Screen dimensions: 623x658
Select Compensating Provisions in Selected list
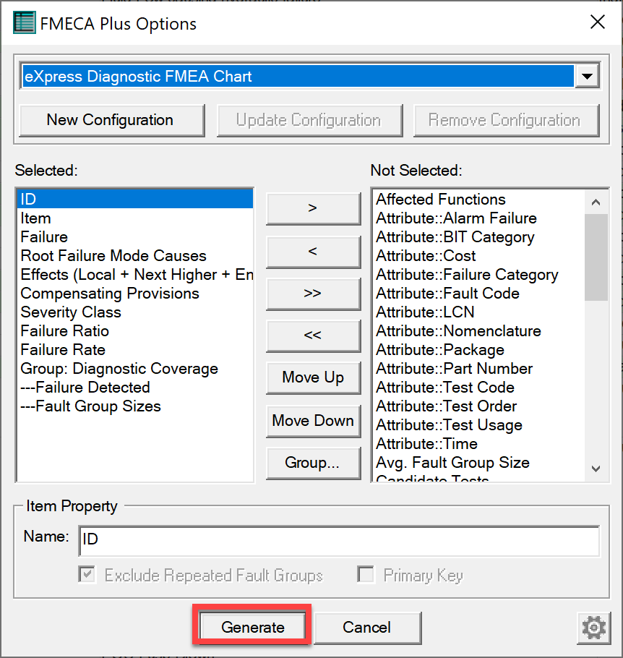(x=135, y=294)
